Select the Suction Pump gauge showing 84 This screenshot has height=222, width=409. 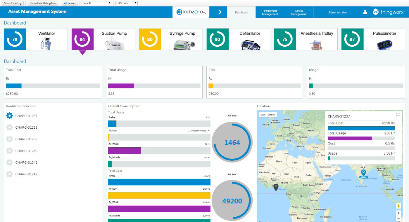point(82,39)
